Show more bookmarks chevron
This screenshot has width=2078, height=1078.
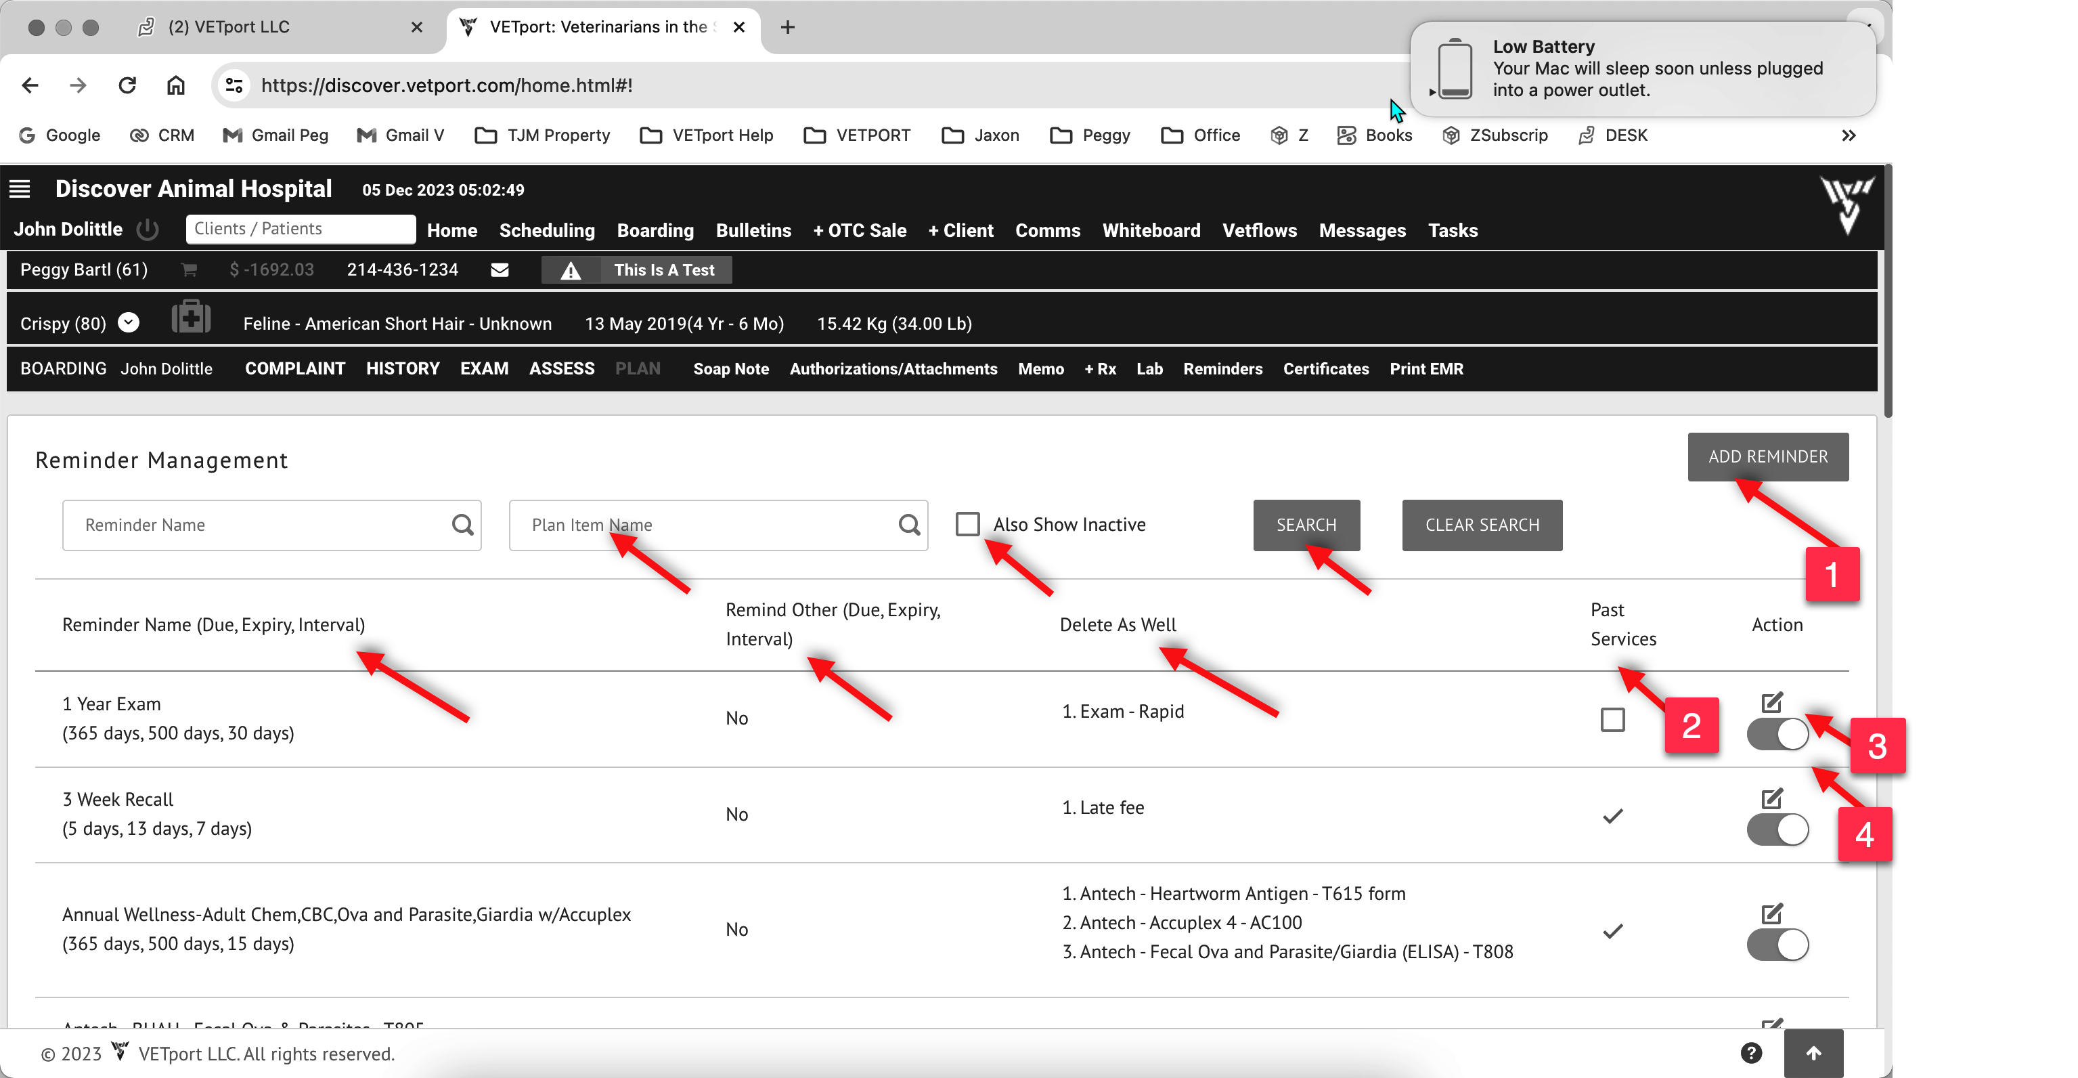1849,135
